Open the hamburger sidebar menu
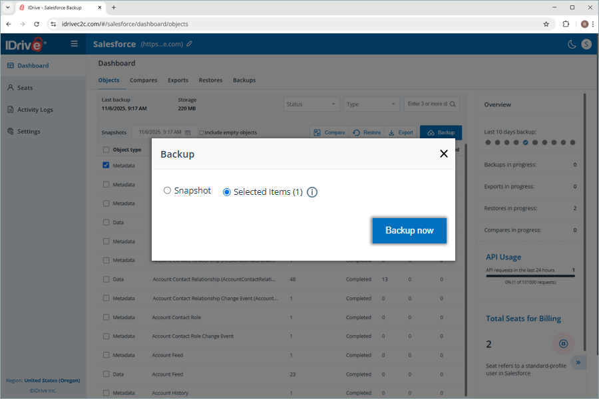Image resolution: width=599 pixels, height=399 pixels. (74, 44)
